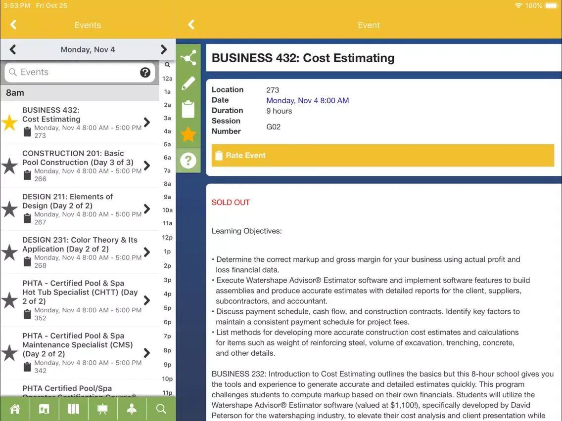Tap the 3:53 PM clock in status bar
The height and width of the screenshot is (421, 562).
coord(17,6)
